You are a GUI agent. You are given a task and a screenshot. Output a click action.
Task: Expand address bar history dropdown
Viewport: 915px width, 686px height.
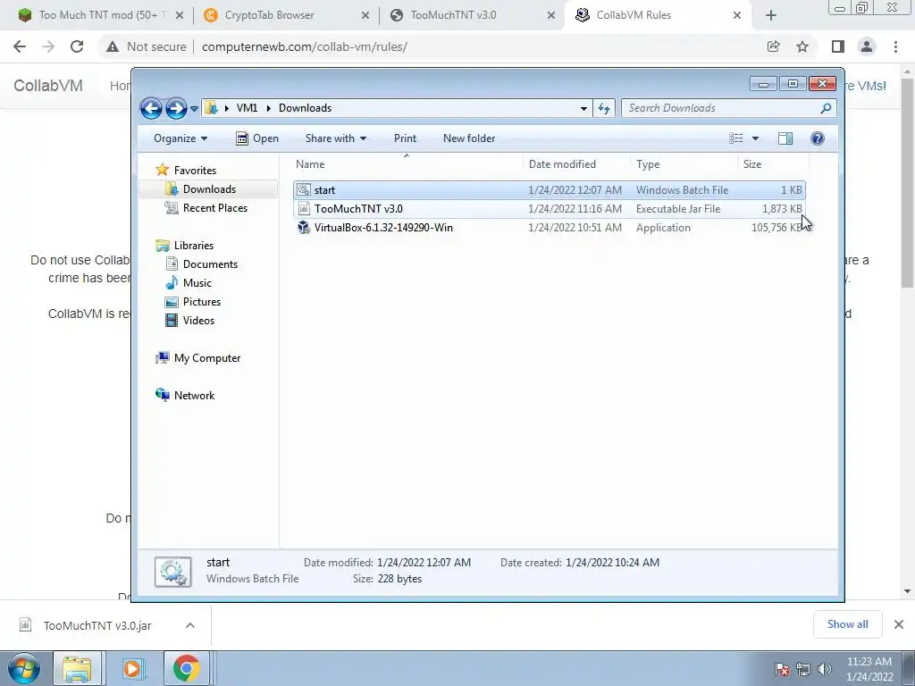pyautogui.click(x=583, y=108)
